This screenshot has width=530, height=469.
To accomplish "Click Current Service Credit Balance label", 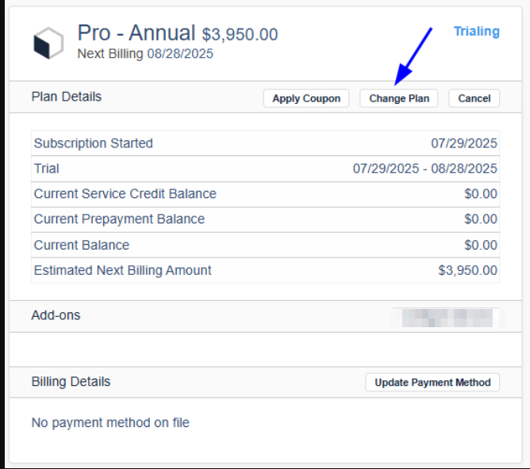I will click(125, 193).
